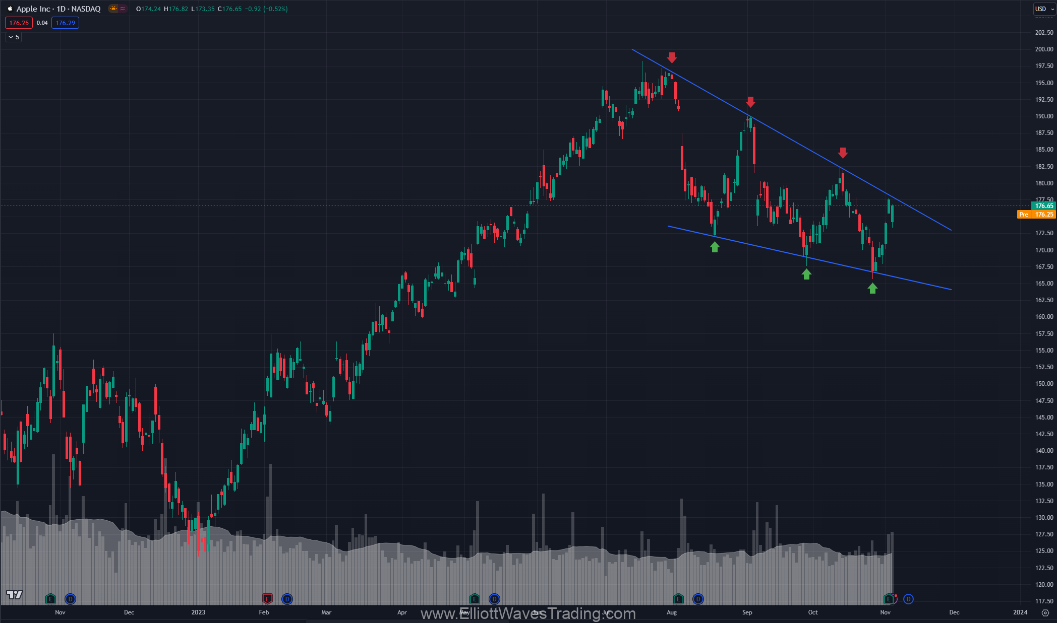
Task: Click the 165.00 price scale label
Action: coord(1044,284)
